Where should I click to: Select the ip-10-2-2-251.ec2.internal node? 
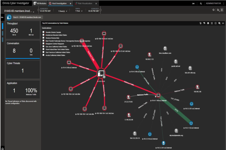point(192,104)
